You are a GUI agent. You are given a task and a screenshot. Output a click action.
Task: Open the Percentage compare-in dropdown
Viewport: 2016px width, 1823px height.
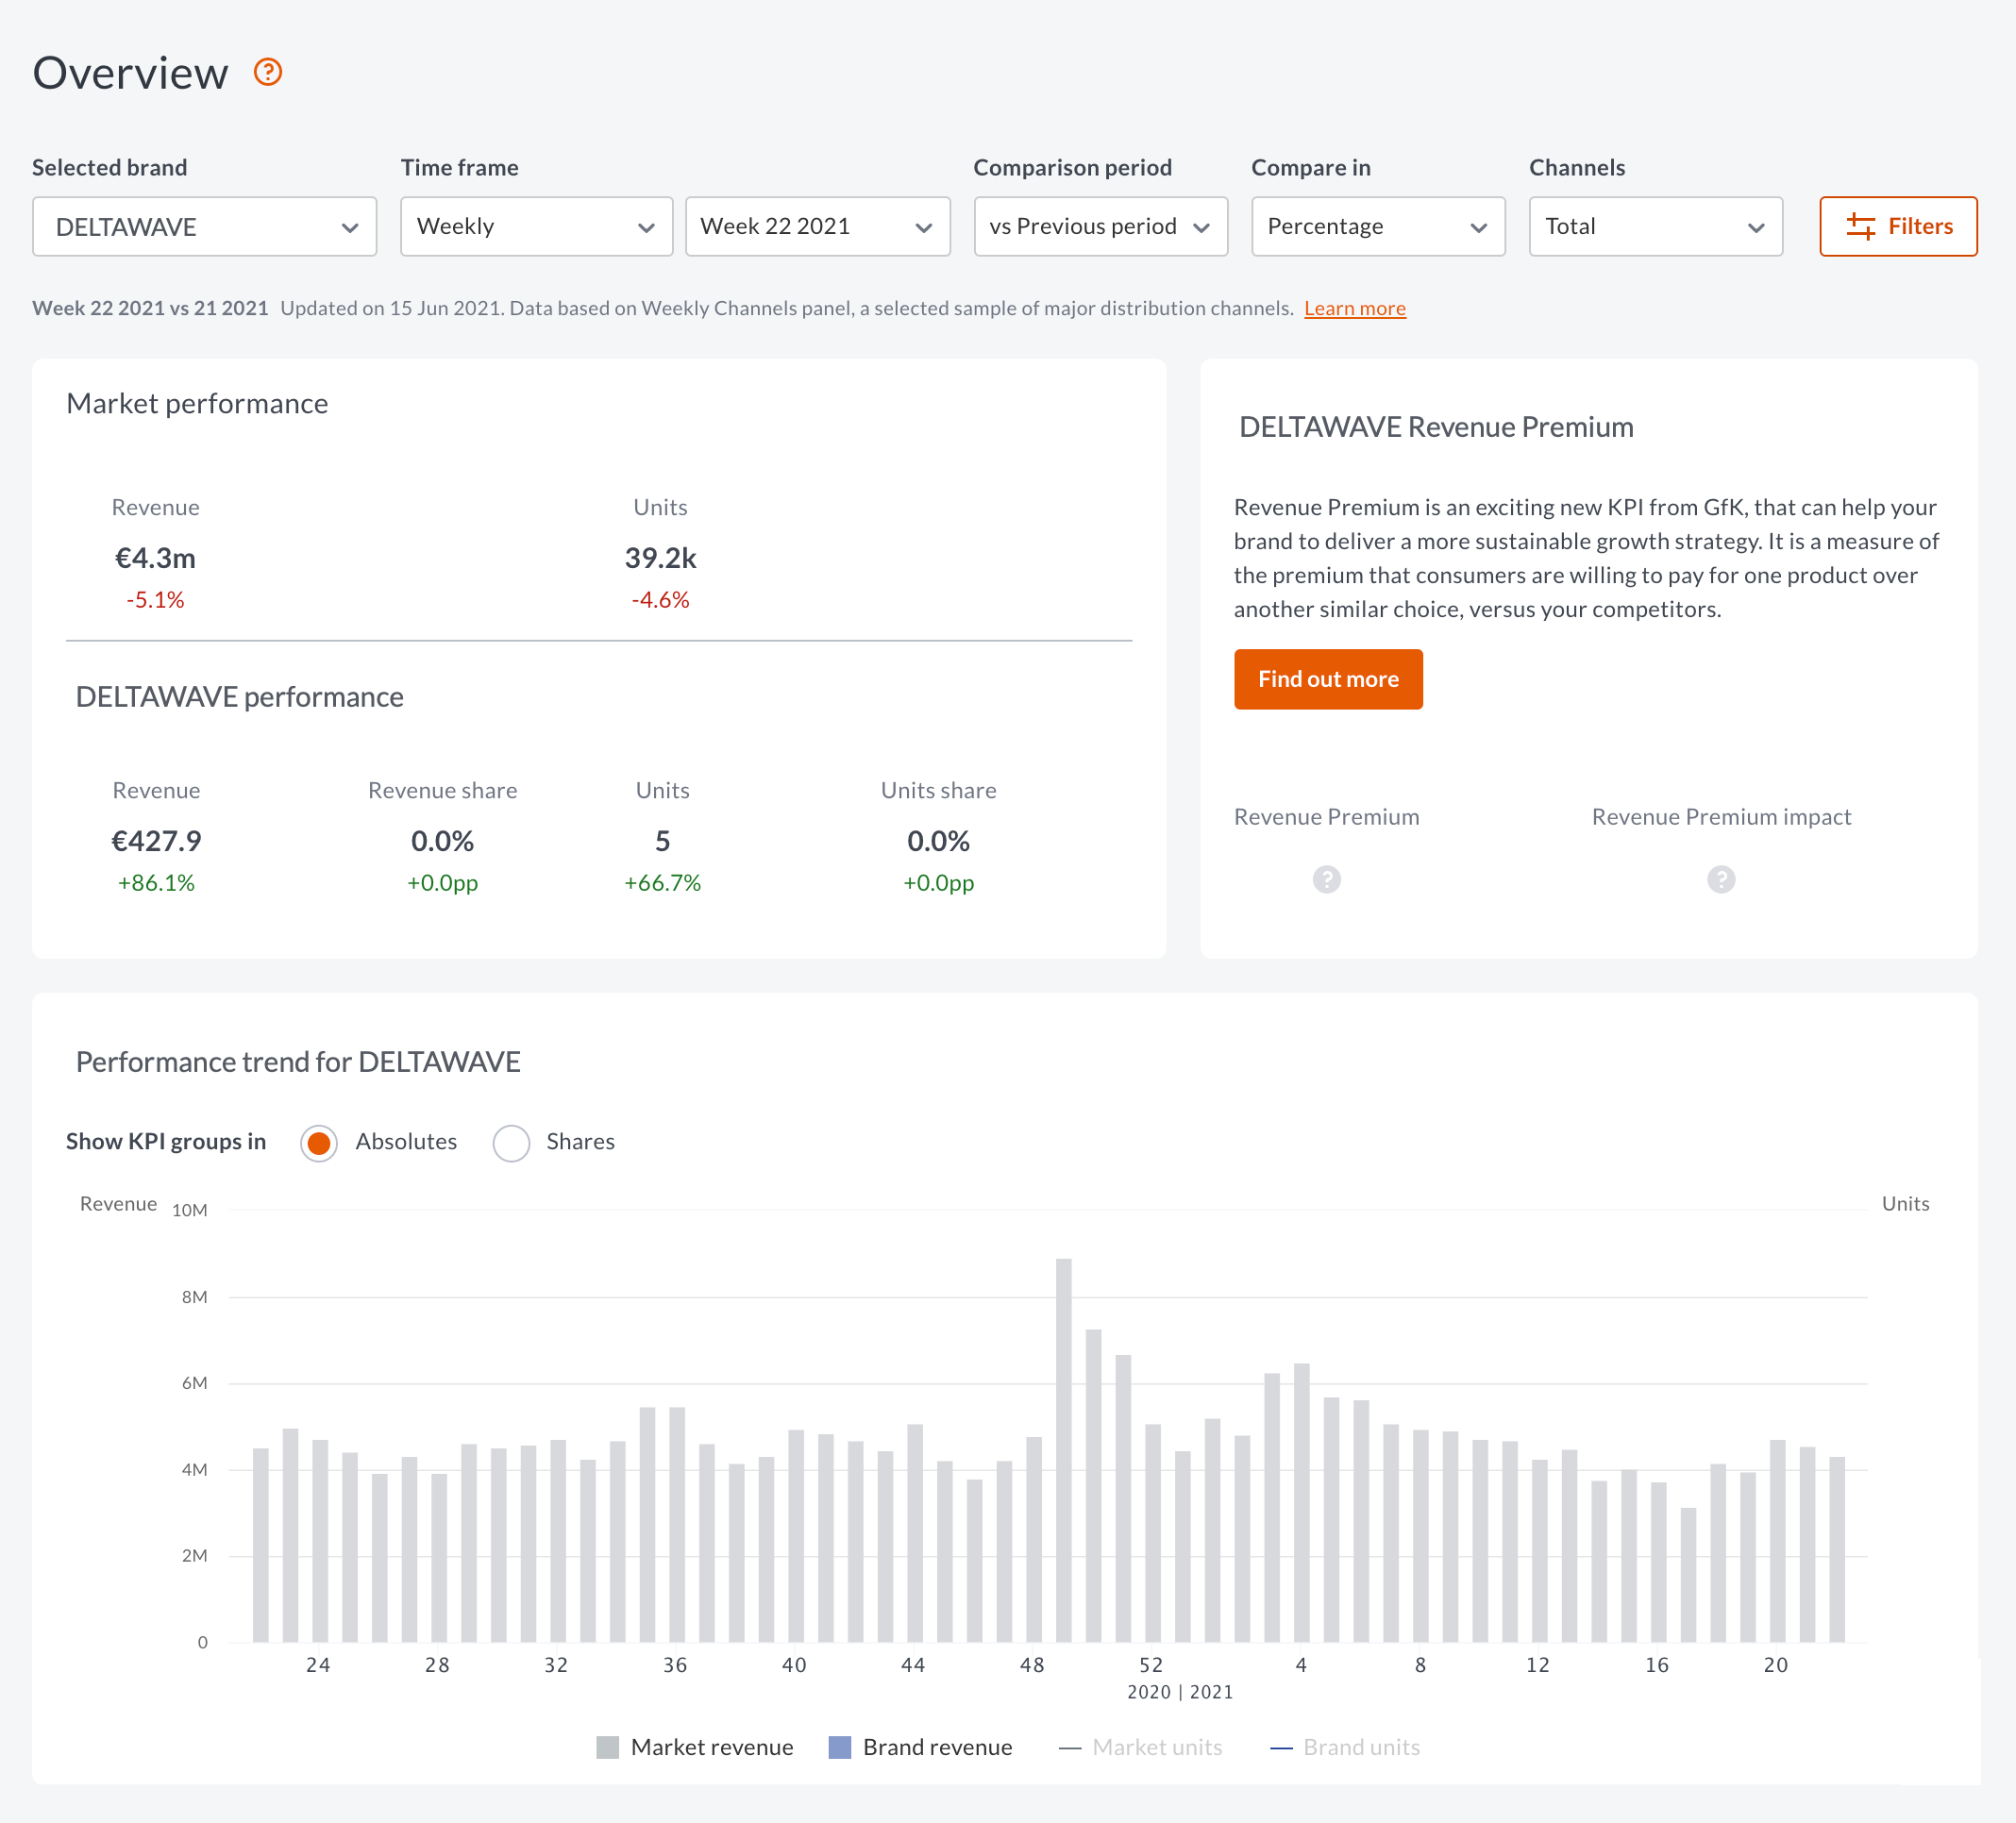[x=1378, y=227]
